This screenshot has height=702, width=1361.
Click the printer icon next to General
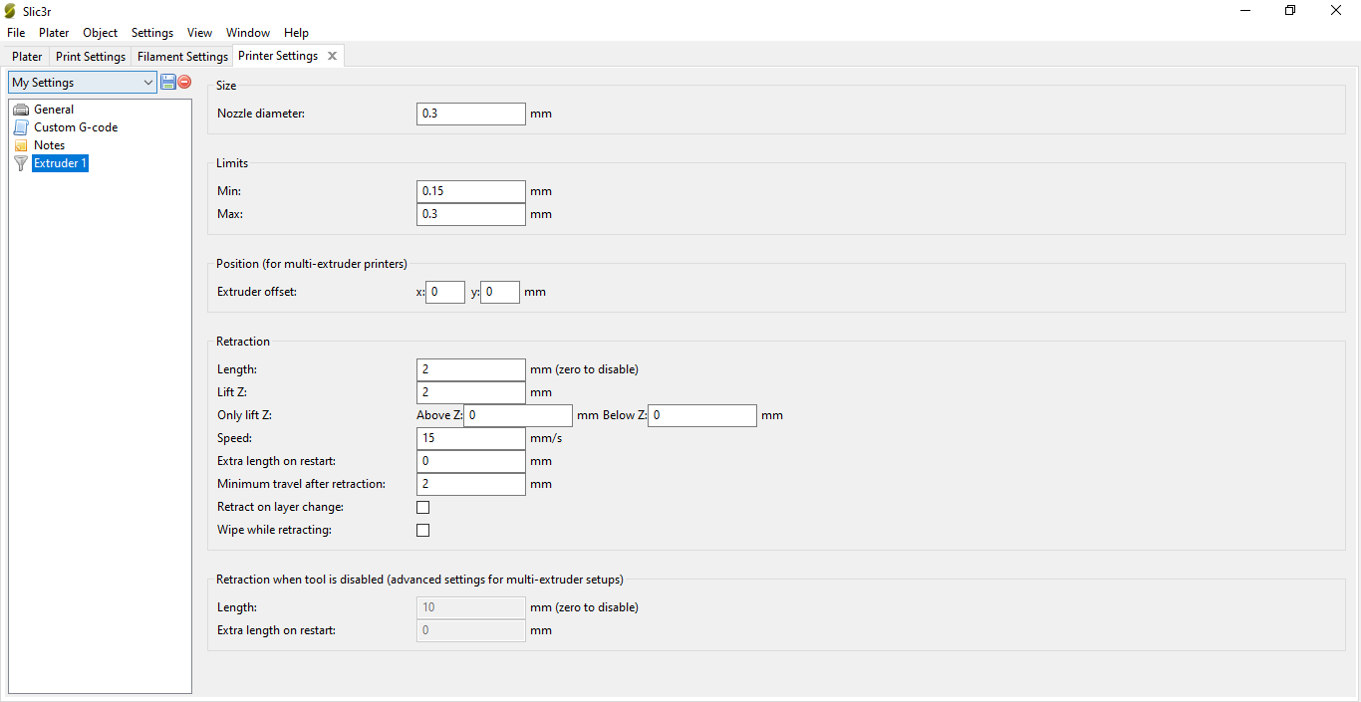(21, 109)
